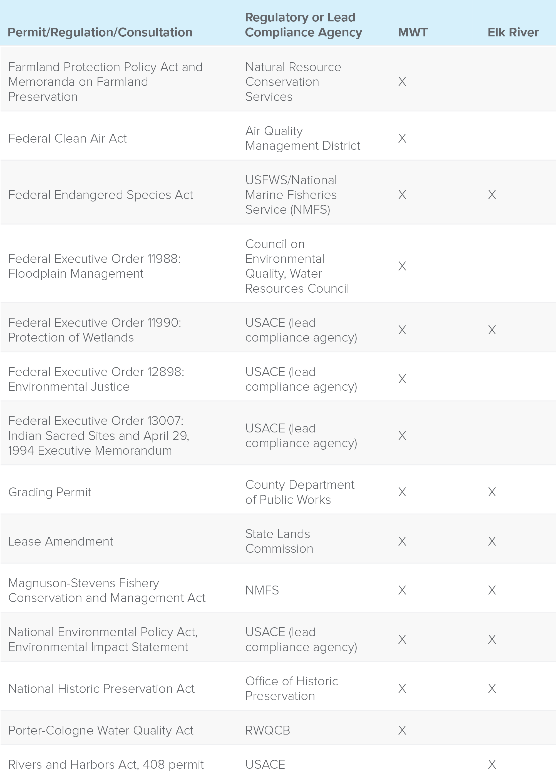The image size is (556, 779).
Task: Click Elk River X for Rivers and Harbors Act
Action: point(492,764)
